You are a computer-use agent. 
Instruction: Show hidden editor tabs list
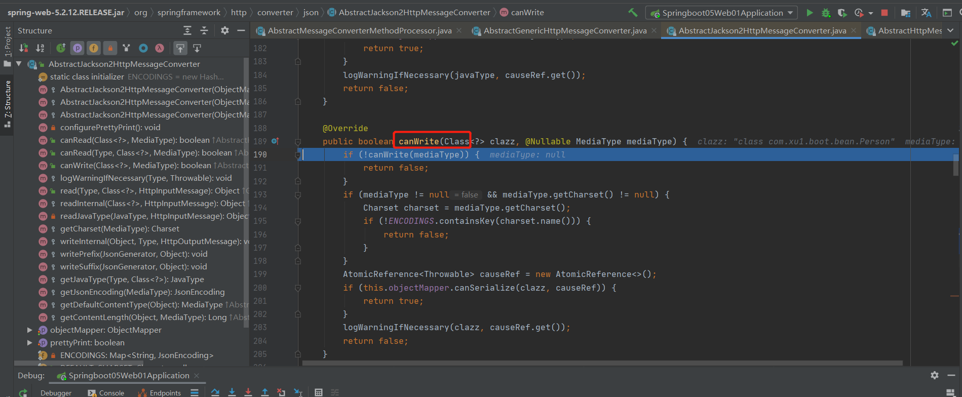pyautogui.click(x=950, y=31)
